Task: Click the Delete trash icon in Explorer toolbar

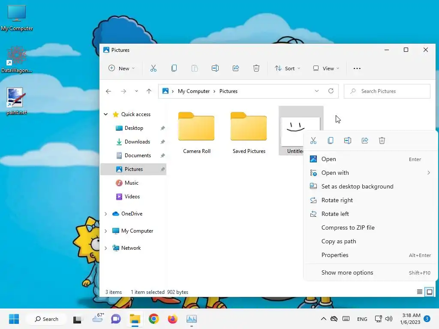Action: tap(256, 68)
